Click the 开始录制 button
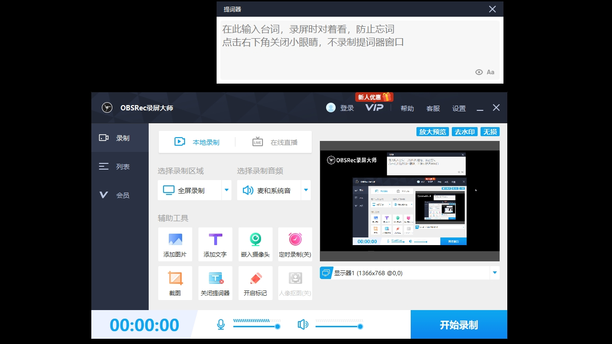Image resolution: width=612 pixels, height=344 pixels. pyautogui.click(x=458, y=324)
